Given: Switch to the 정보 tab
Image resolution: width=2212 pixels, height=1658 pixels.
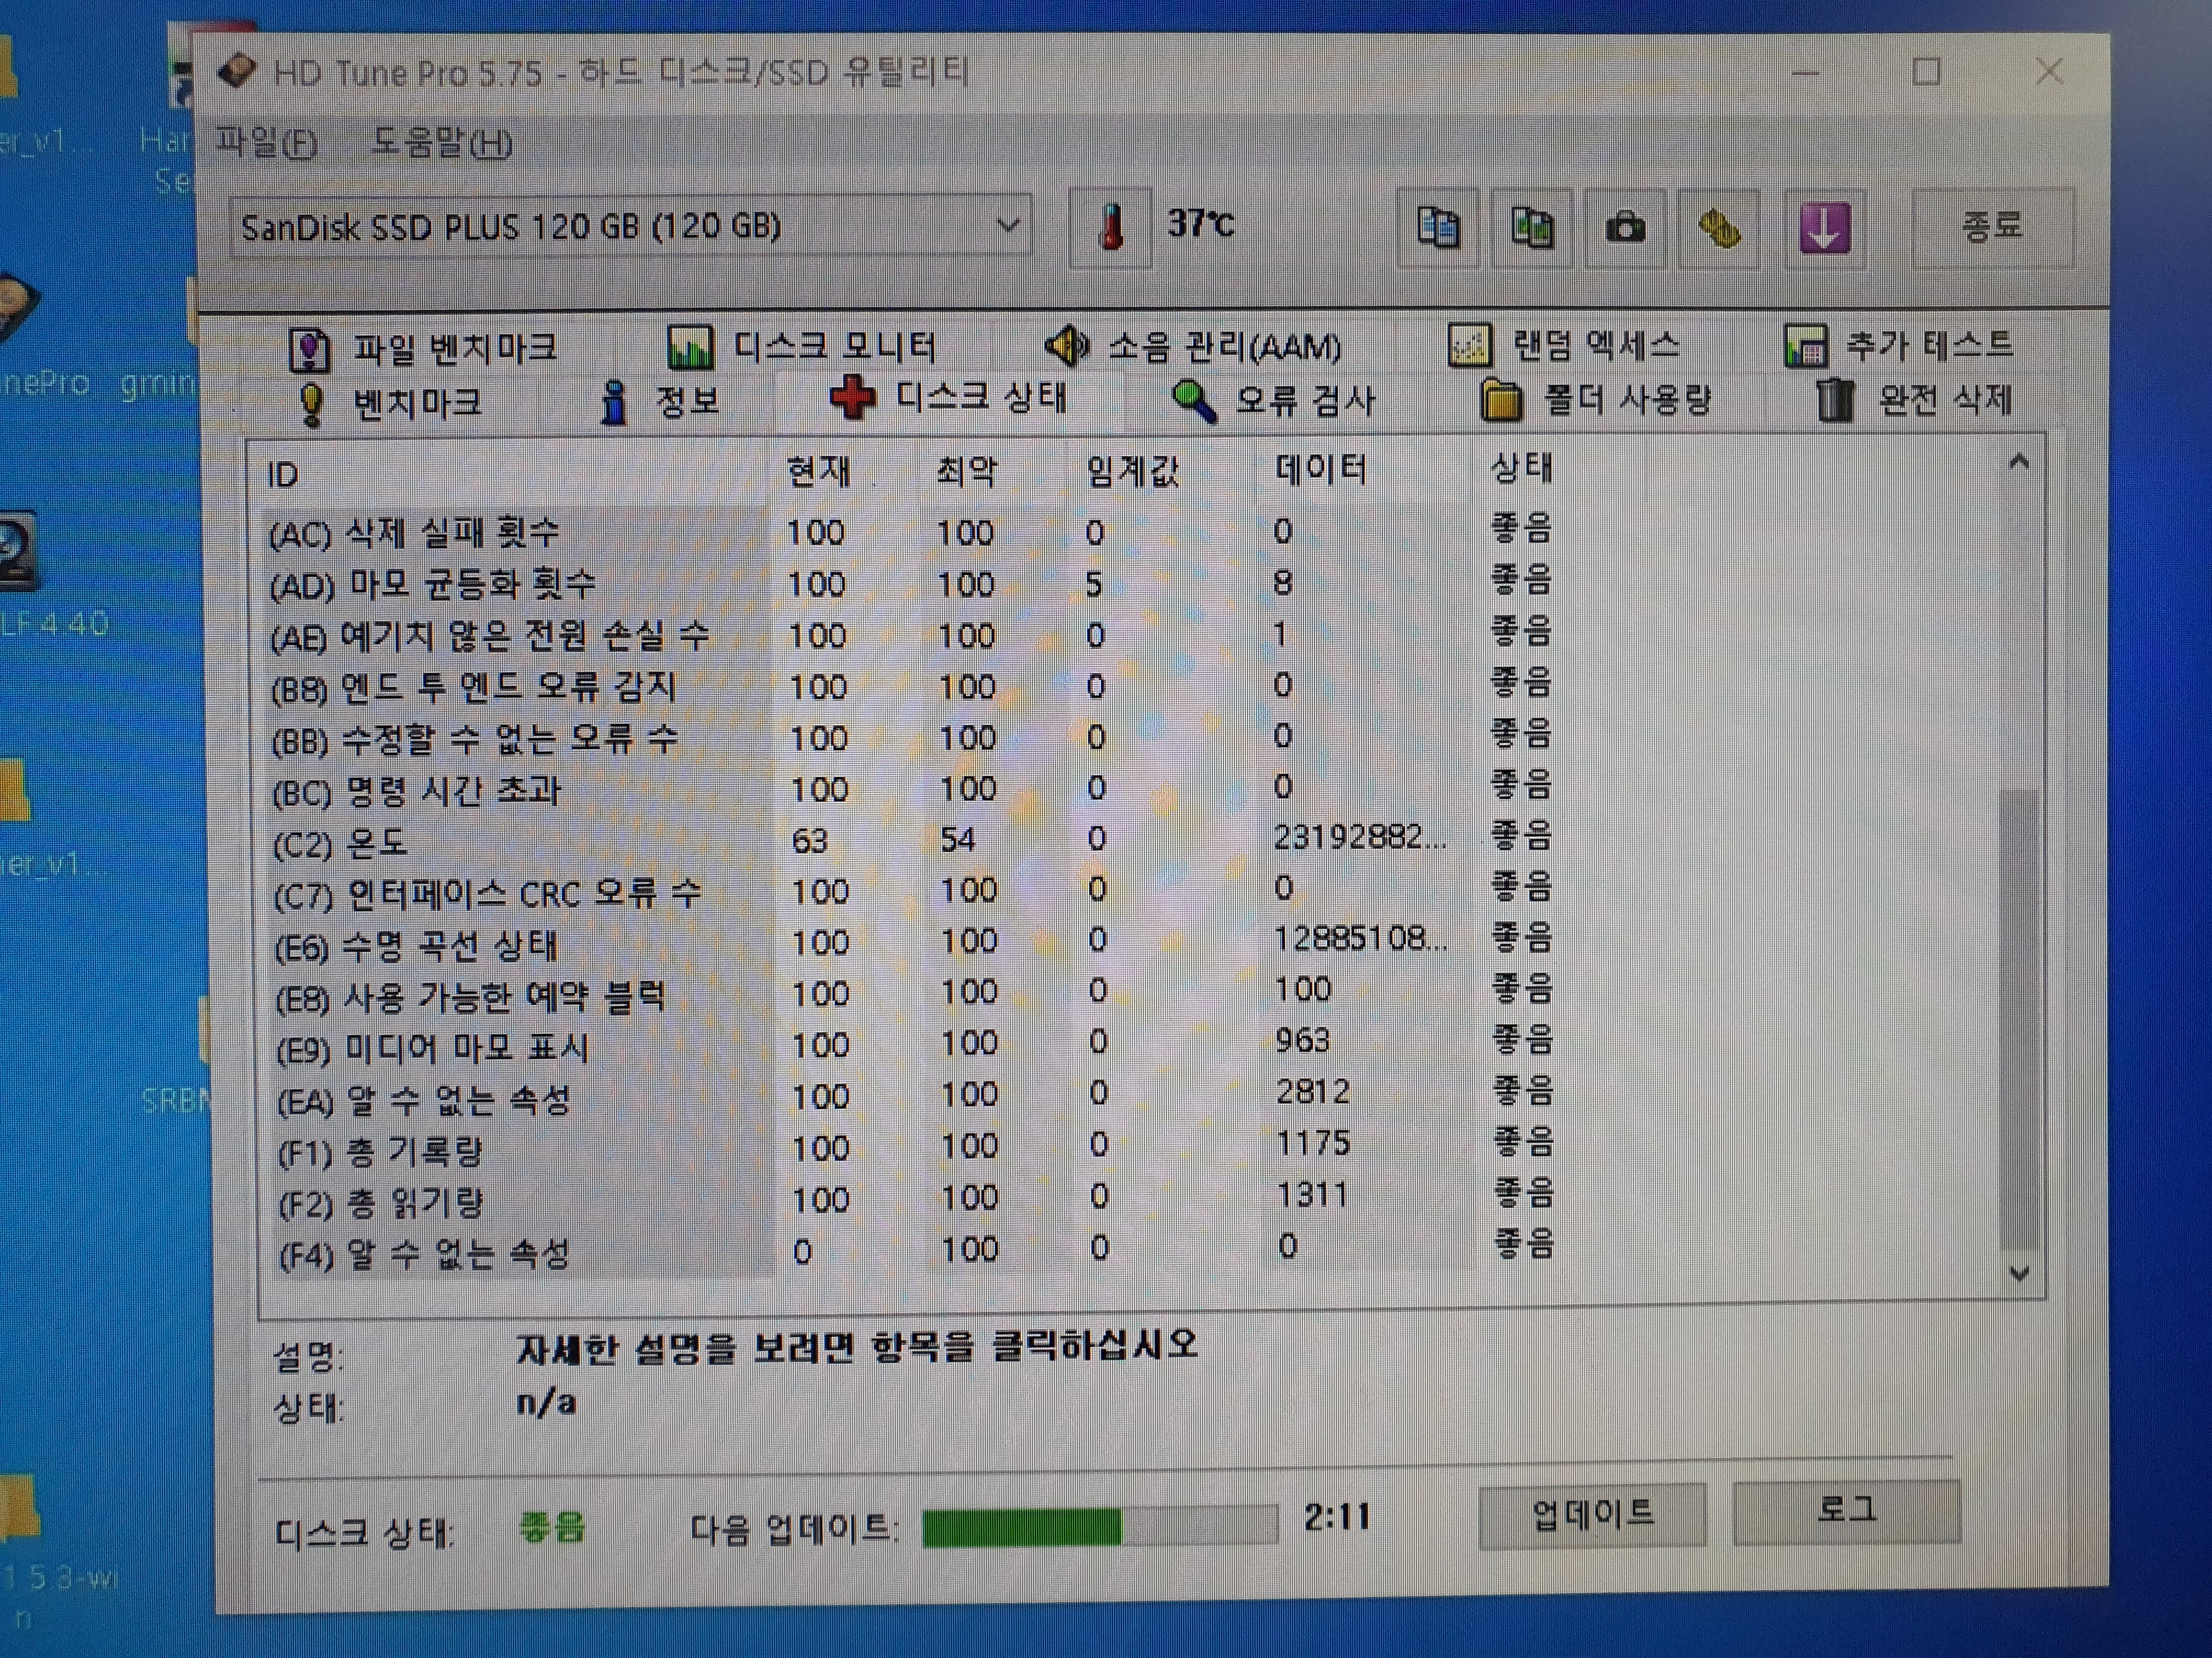Looking at the screenshot, I should click(659, 402).
